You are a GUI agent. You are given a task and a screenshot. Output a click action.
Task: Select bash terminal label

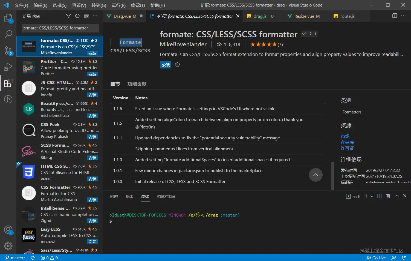pos(353,196)
